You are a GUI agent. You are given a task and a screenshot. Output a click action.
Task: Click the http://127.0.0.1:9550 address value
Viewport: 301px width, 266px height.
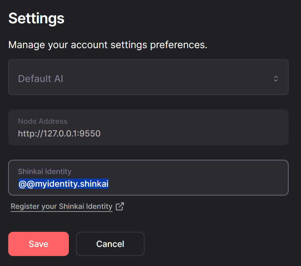[x=59, y=133]
